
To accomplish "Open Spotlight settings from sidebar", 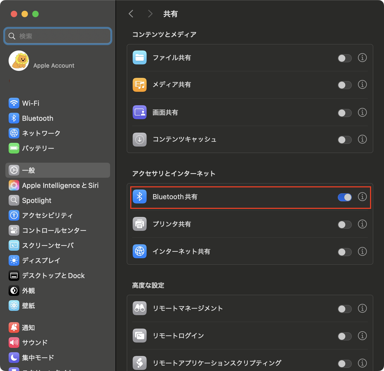I will [x=37, y=201].
